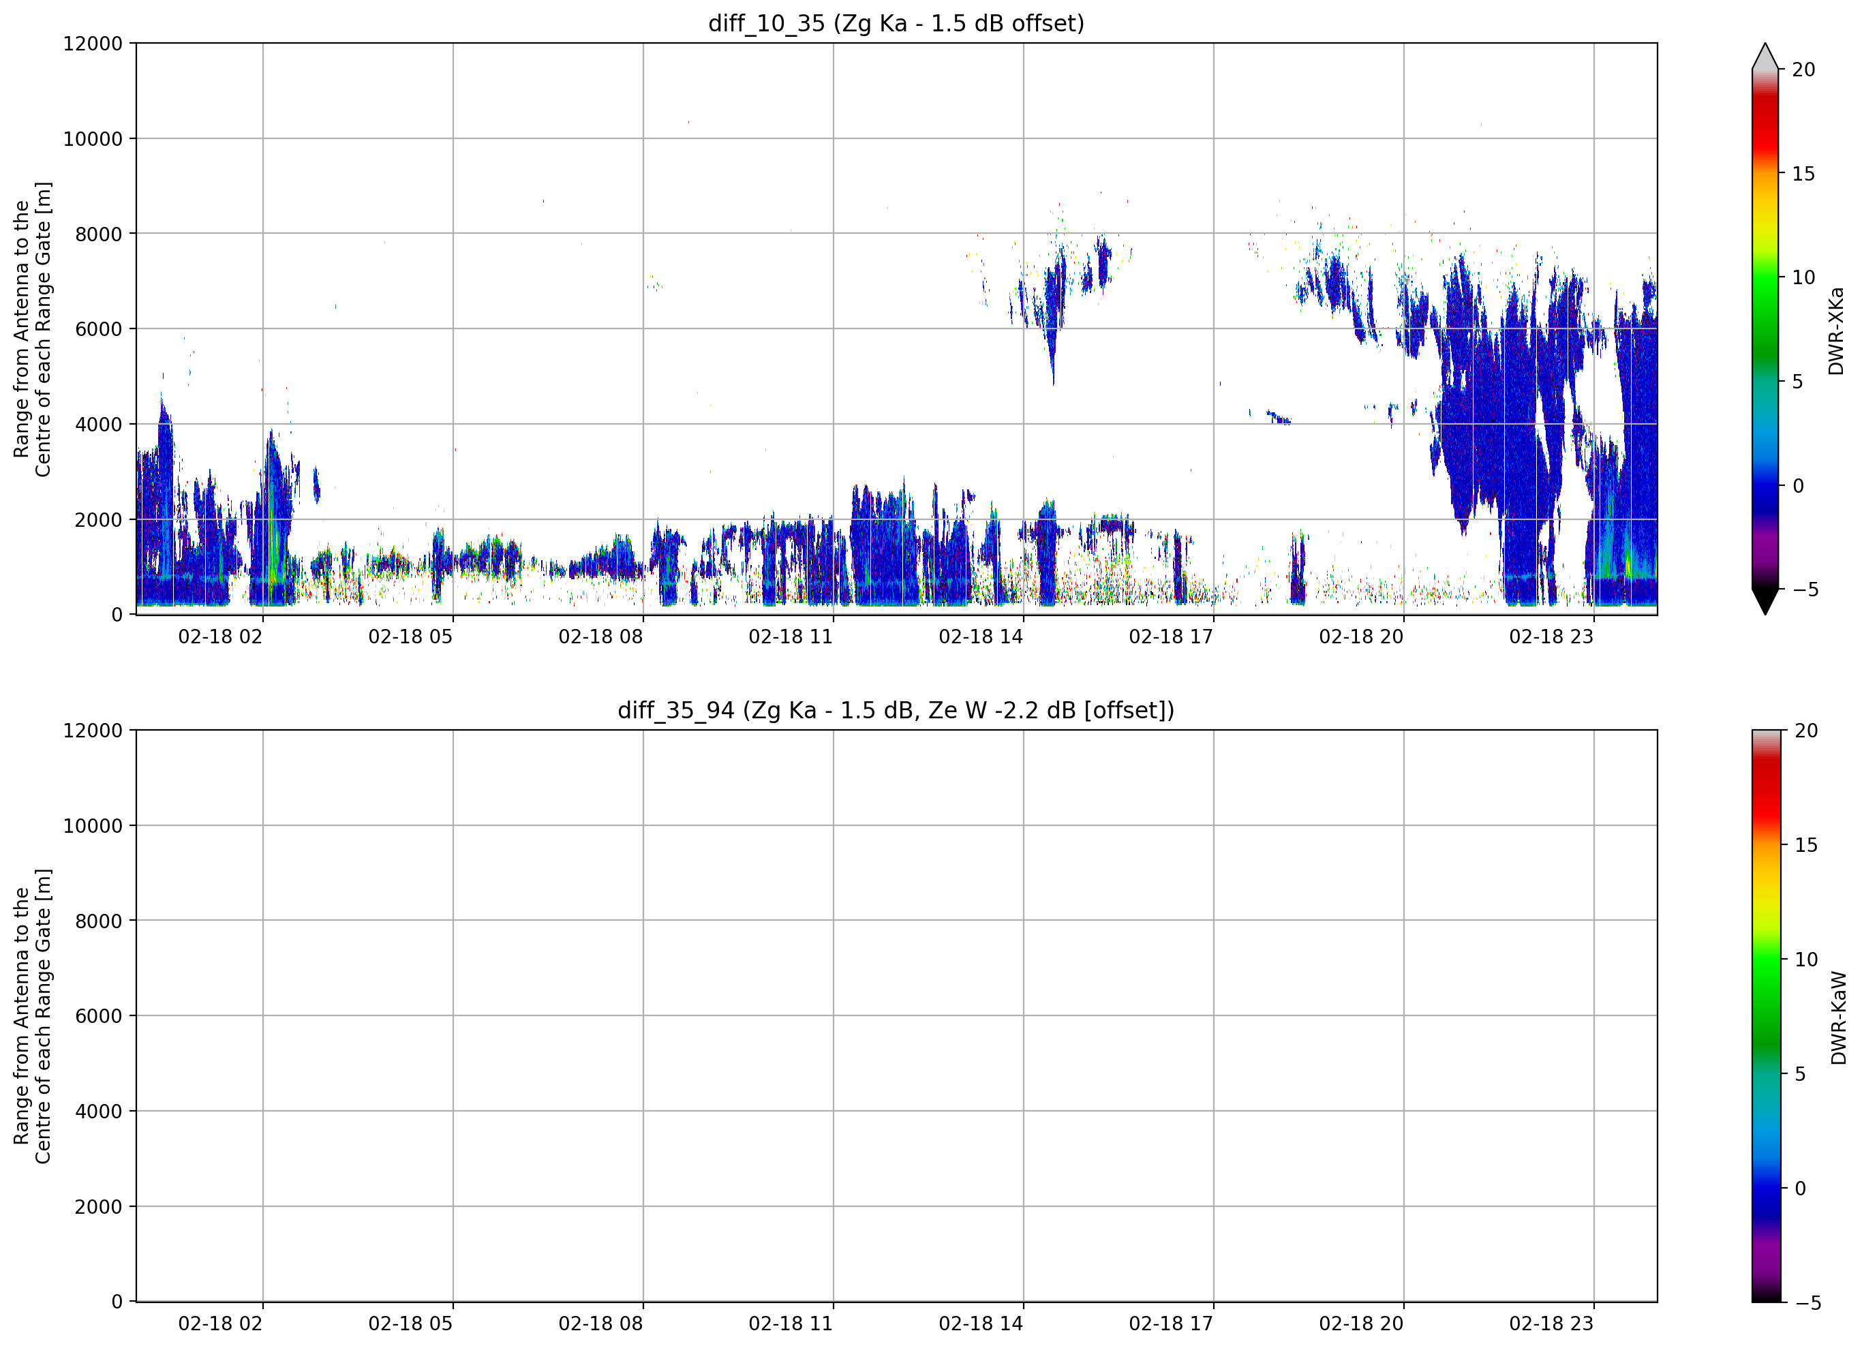Viewport: 1862px width, 1348px height.
Task: Click y tick "6000" of diff_10_35 plot
Action: point(99,329)
